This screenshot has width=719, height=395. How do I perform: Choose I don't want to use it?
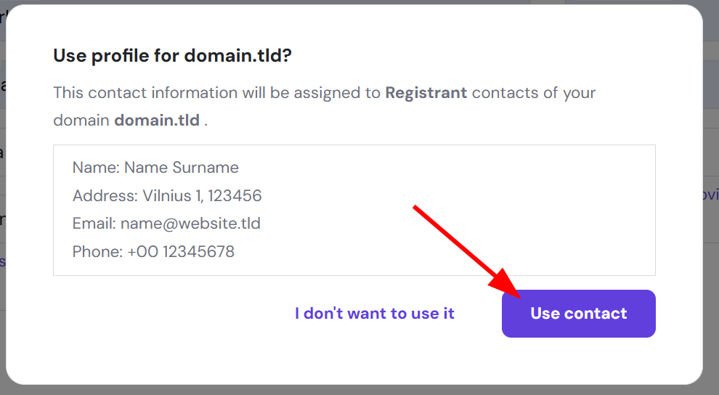[x=374, y=314]
